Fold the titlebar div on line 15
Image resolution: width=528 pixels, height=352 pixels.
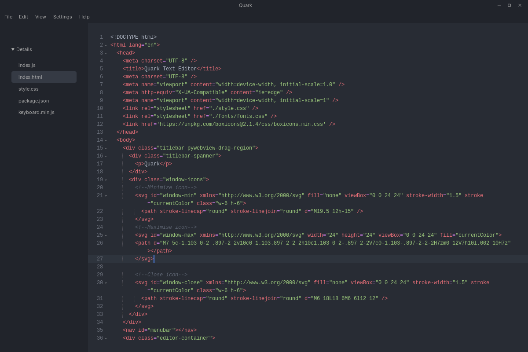click(106, 147)
